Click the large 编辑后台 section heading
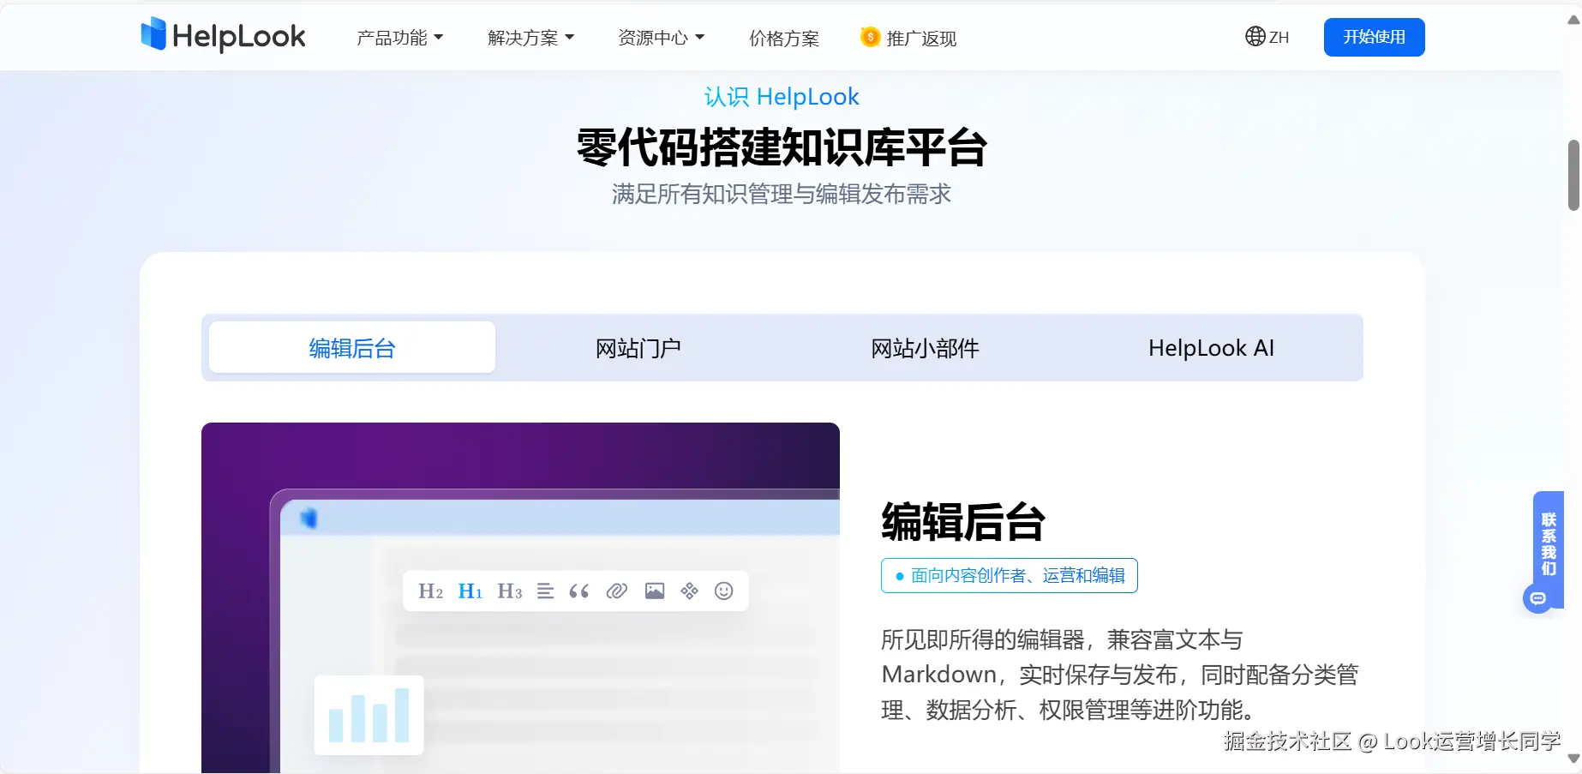The width and height of the screenshot is (1582, 774). click(x=963, y=521)
